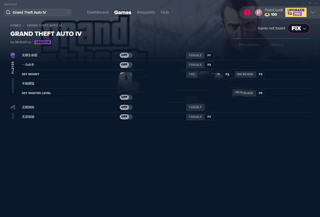Expand the account menu chevron
This screenshot has height=217, width=320.
coord(313,12)
